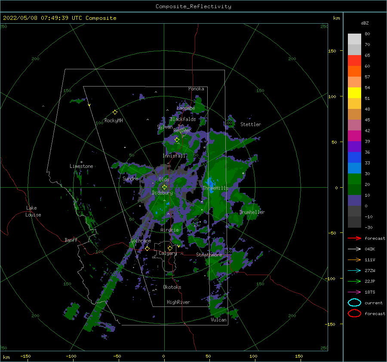The image size is (387, 362).
Task: Click the yellow diamond marker above Calgary
Action: coord(170,248)
